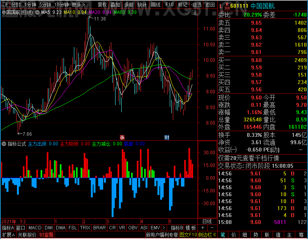Switch indicator to CR
The image size is (308, 239).
[112, 228]
